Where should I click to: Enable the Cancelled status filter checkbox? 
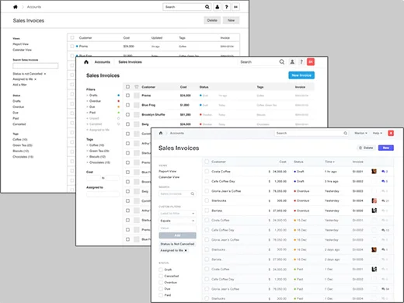tap(161, 276)
